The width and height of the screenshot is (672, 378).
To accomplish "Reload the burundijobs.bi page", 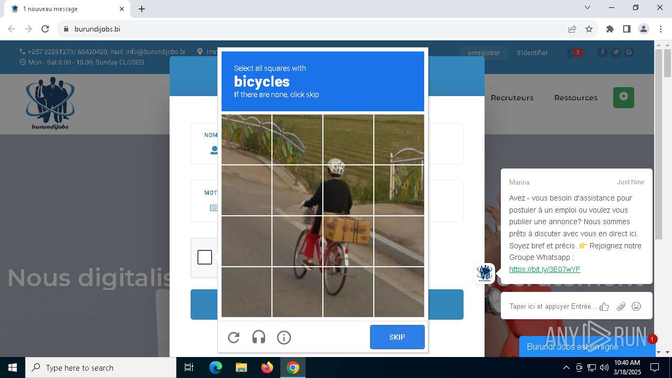I will 45,29.
